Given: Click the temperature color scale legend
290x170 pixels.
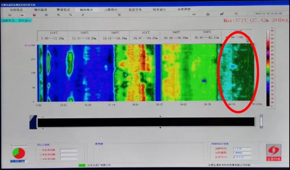Looking at the screenshot, I should [267, 68].
